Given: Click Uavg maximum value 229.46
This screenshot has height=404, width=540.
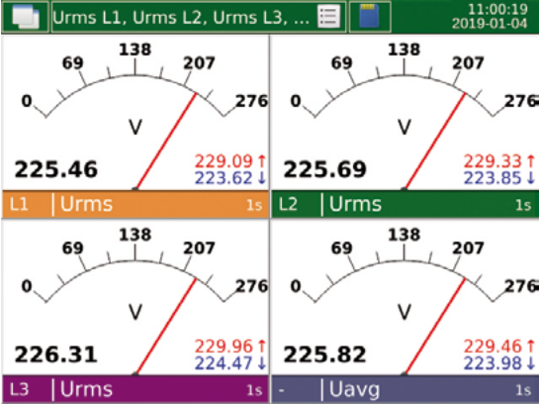Looking at the screenshot, I should tap(493, 347).
